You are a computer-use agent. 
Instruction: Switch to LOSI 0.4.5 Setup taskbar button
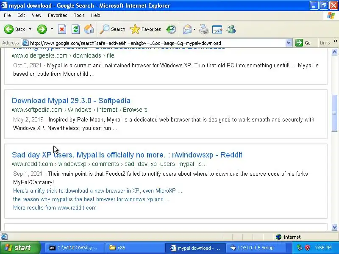pyautogui.click(x=256, y=248)
